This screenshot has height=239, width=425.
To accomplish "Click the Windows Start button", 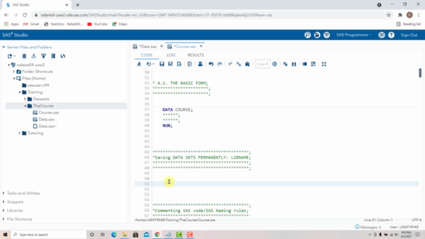I will [x=5, y=234].
